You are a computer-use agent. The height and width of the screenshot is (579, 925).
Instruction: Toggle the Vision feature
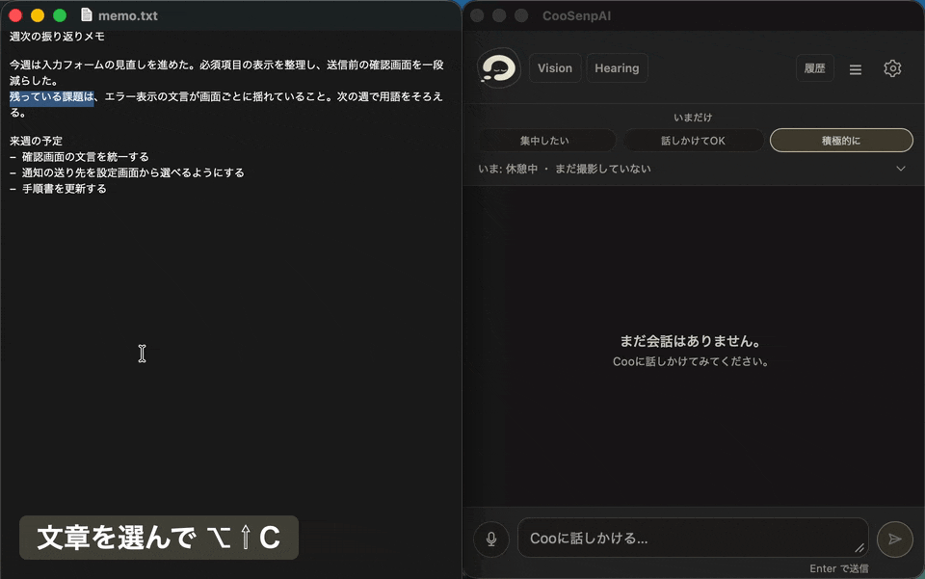point(555,67)
